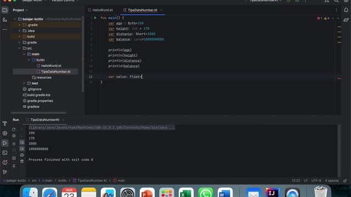Go to previous highlighted error arrow
The image size is (351, 197).
tap(333, 18)
